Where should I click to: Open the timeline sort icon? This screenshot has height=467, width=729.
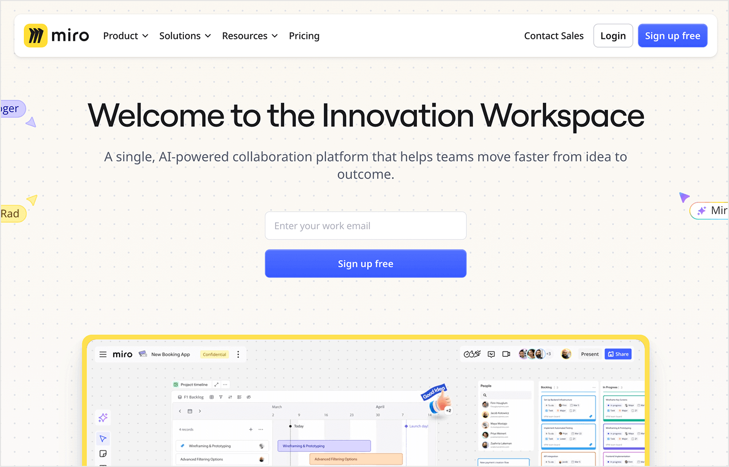(x=230, y=397)
